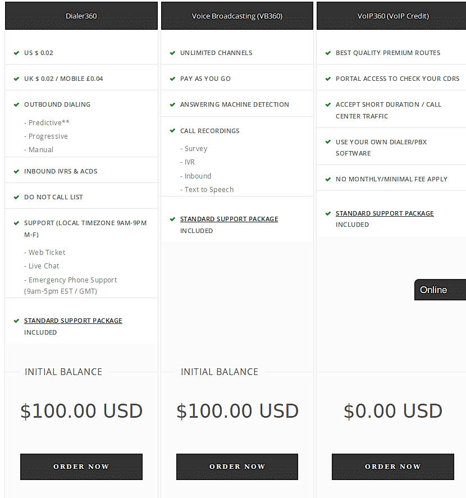Screen dimensions: 466x498
Task: Click checkmark beside Pay As You Go
Action: 172,79
